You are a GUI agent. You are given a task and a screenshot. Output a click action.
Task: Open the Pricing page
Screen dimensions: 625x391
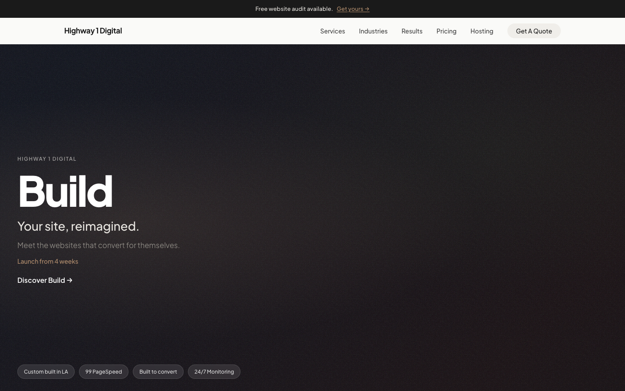[x=446, y=31]
